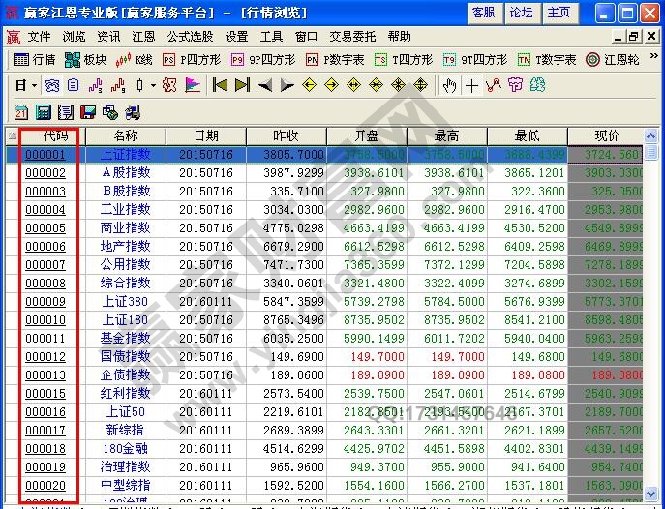Image resolution: width=665 pixels, height=509 pixels.
Task: Open the 公式选股 menu
Action: point(190,37)
